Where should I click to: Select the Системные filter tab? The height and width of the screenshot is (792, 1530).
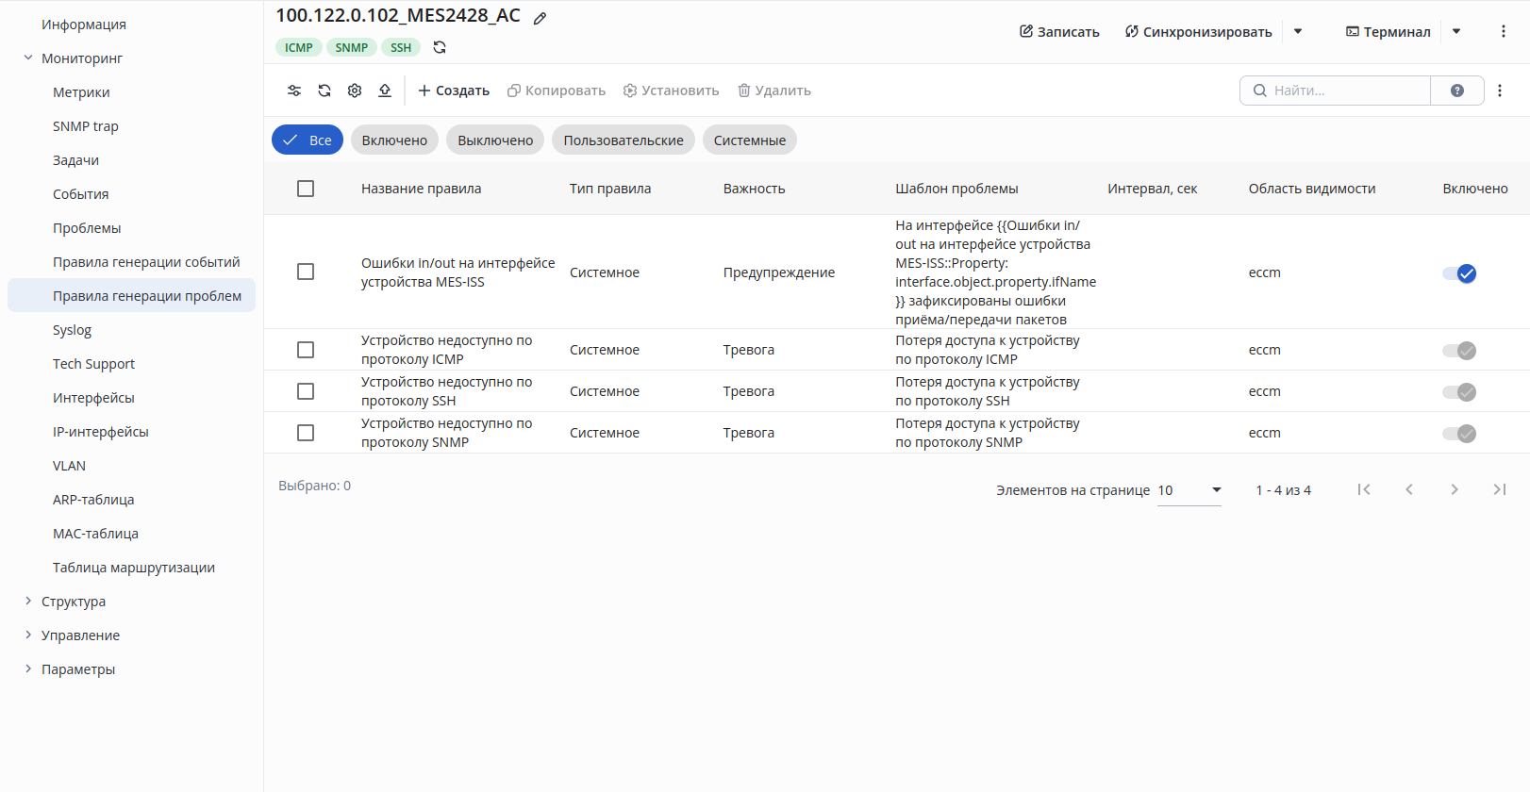(750, 140)
